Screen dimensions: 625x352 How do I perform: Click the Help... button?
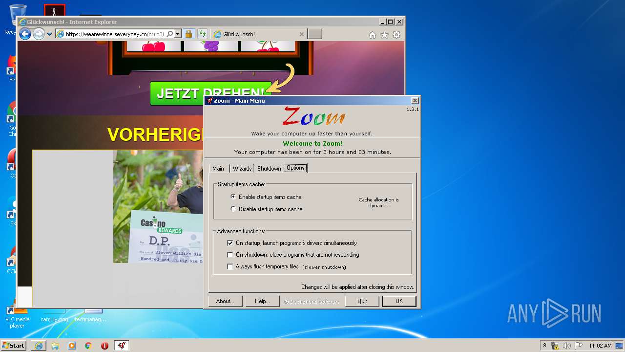(x=262, y=301)
